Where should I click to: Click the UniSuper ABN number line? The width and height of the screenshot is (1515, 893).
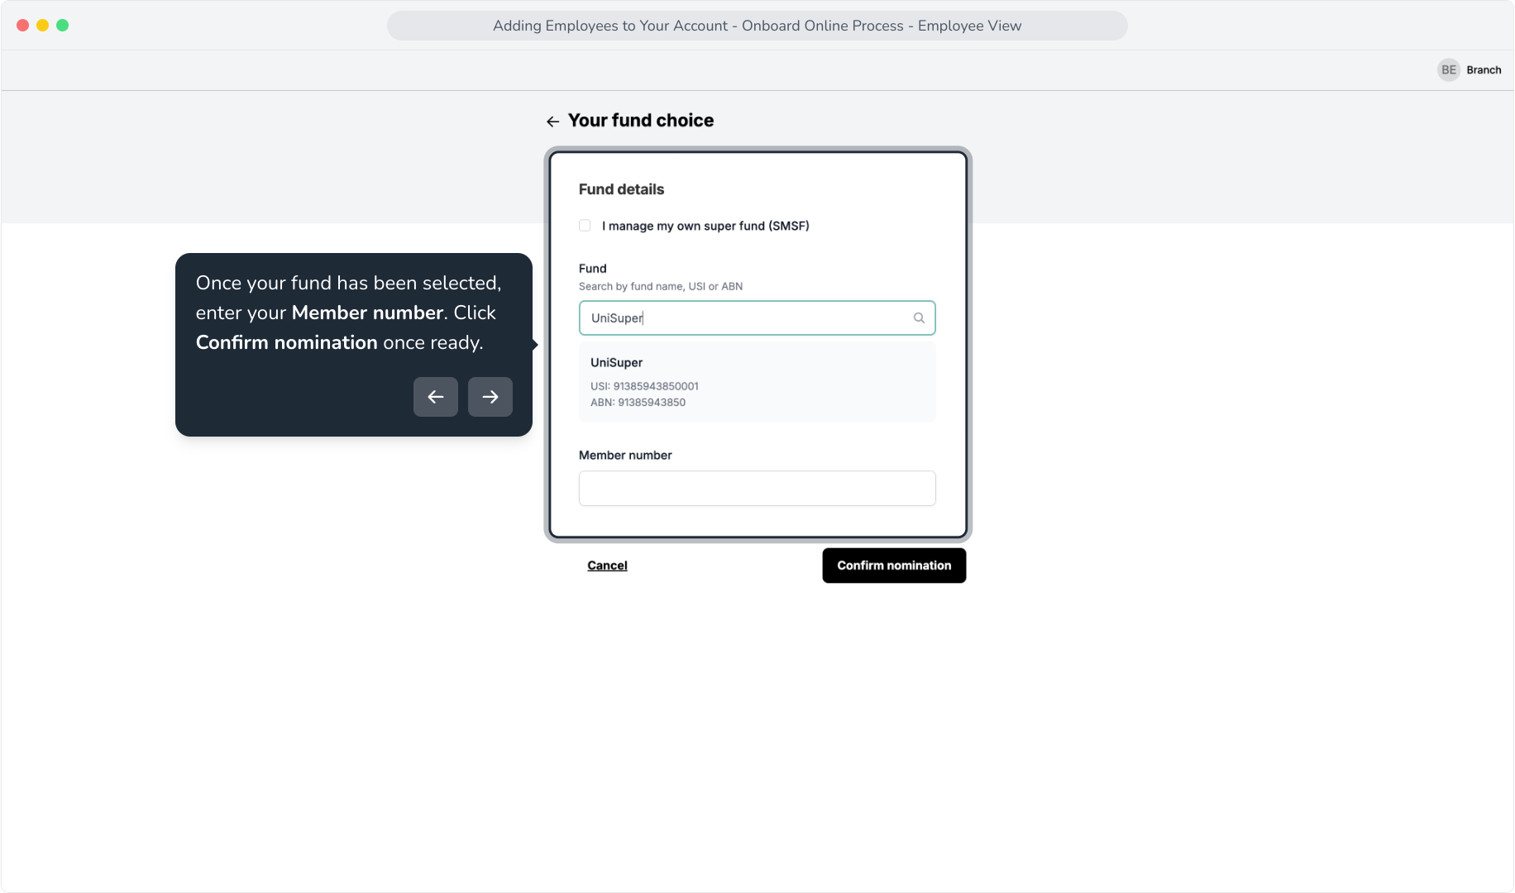pos(638,403)
